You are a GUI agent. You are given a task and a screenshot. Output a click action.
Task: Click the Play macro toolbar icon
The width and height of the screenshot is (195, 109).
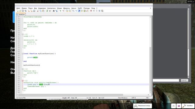coord(97,11)
